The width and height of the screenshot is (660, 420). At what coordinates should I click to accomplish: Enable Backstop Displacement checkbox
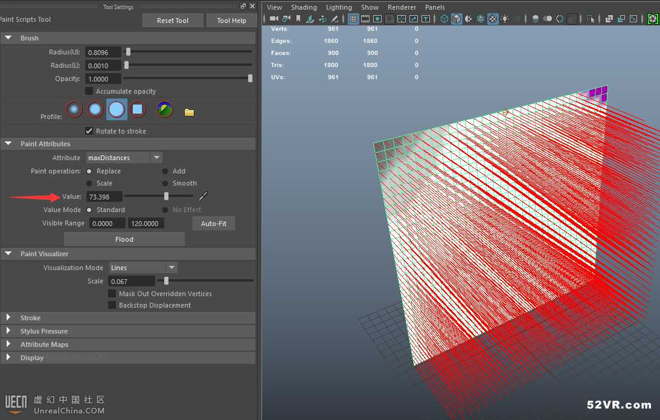point(112,305)
